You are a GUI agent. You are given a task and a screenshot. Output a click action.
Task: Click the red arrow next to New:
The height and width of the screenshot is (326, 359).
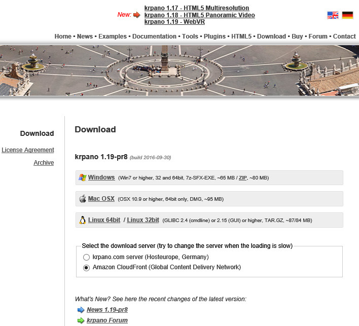[137, 15]
